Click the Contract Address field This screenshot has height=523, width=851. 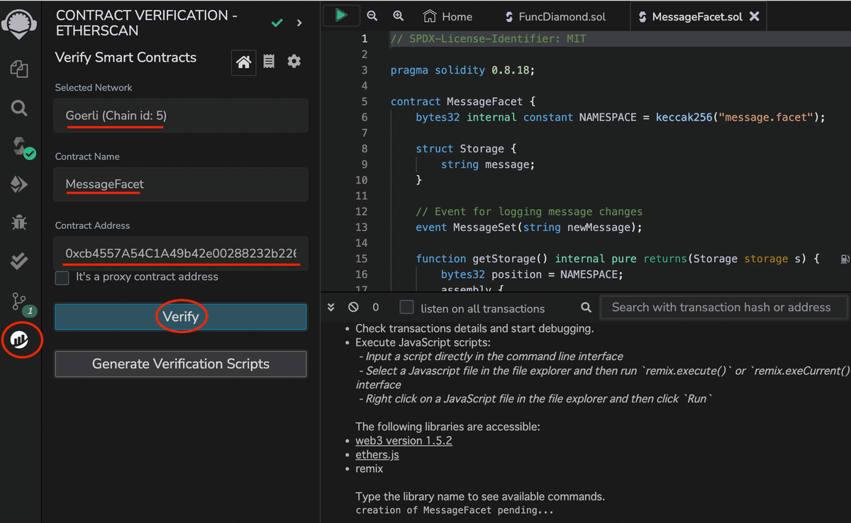(x=181, y=253)
